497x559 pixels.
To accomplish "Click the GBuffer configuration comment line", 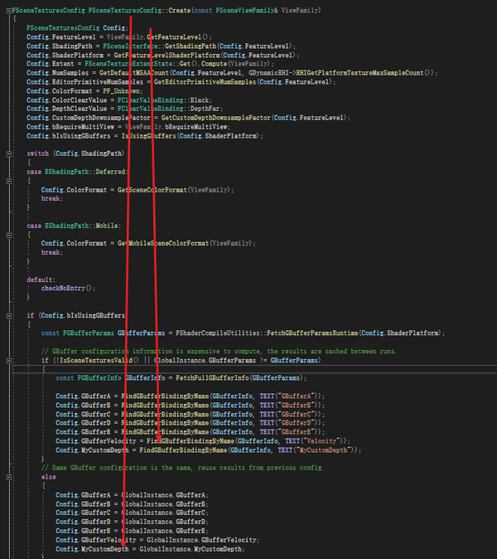I will click(219, 352).
